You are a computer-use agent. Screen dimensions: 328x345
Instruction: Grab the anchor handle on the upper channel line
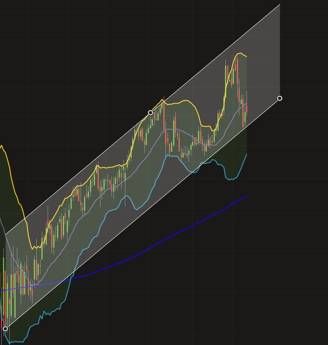pos(150,112)
